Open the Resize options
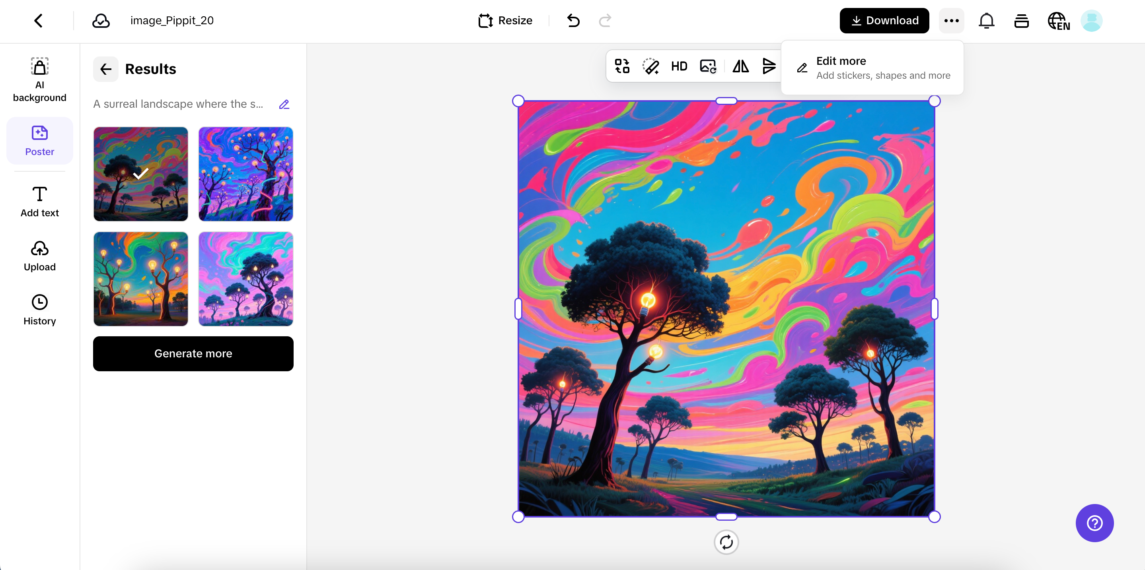The width and height of the screenshot is (1145, 570). click(505, 20)
